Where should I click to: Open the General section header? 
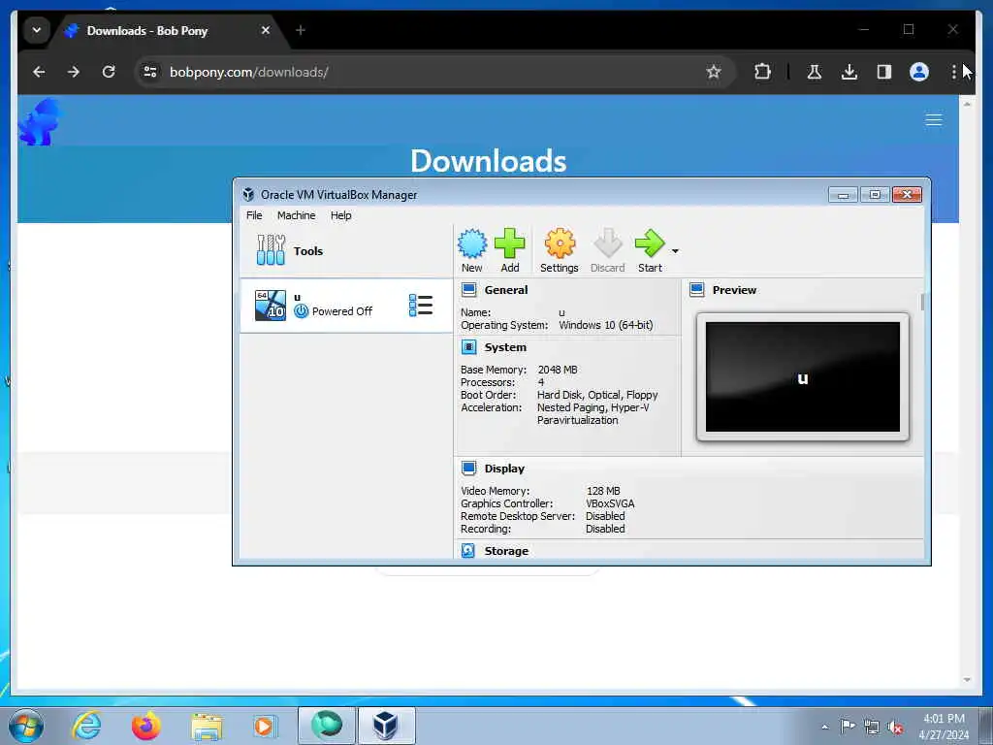505,290
